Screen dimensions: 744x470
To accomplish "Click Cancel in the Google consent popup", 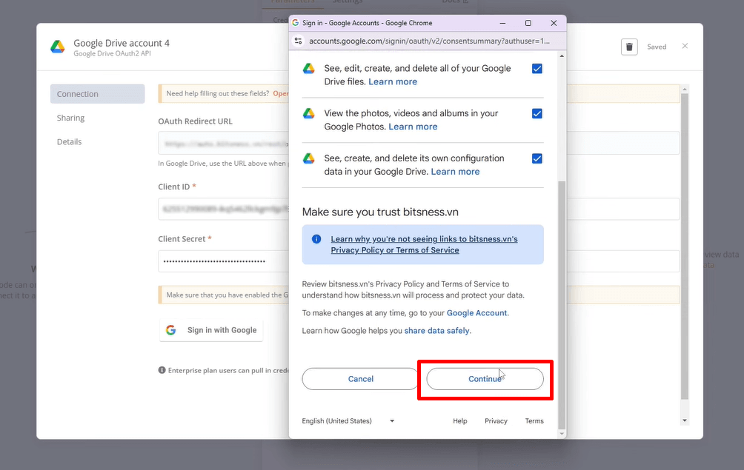I will tap(361, 379).
